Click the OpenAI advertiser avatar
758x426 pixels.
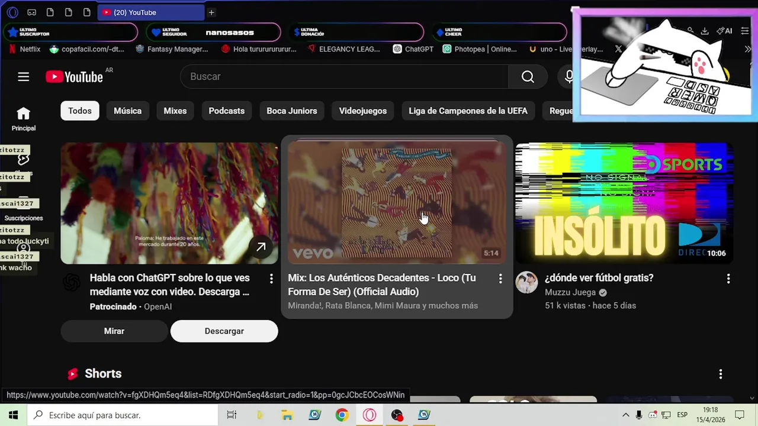[72, 283]
